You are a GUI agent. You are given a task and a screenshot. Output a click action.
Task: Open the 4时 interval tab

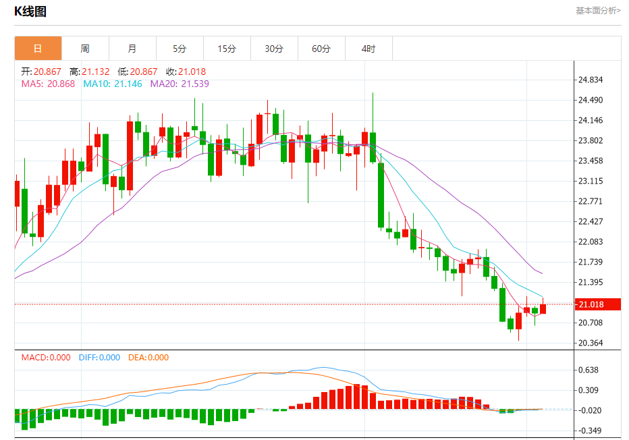point(368,49)
